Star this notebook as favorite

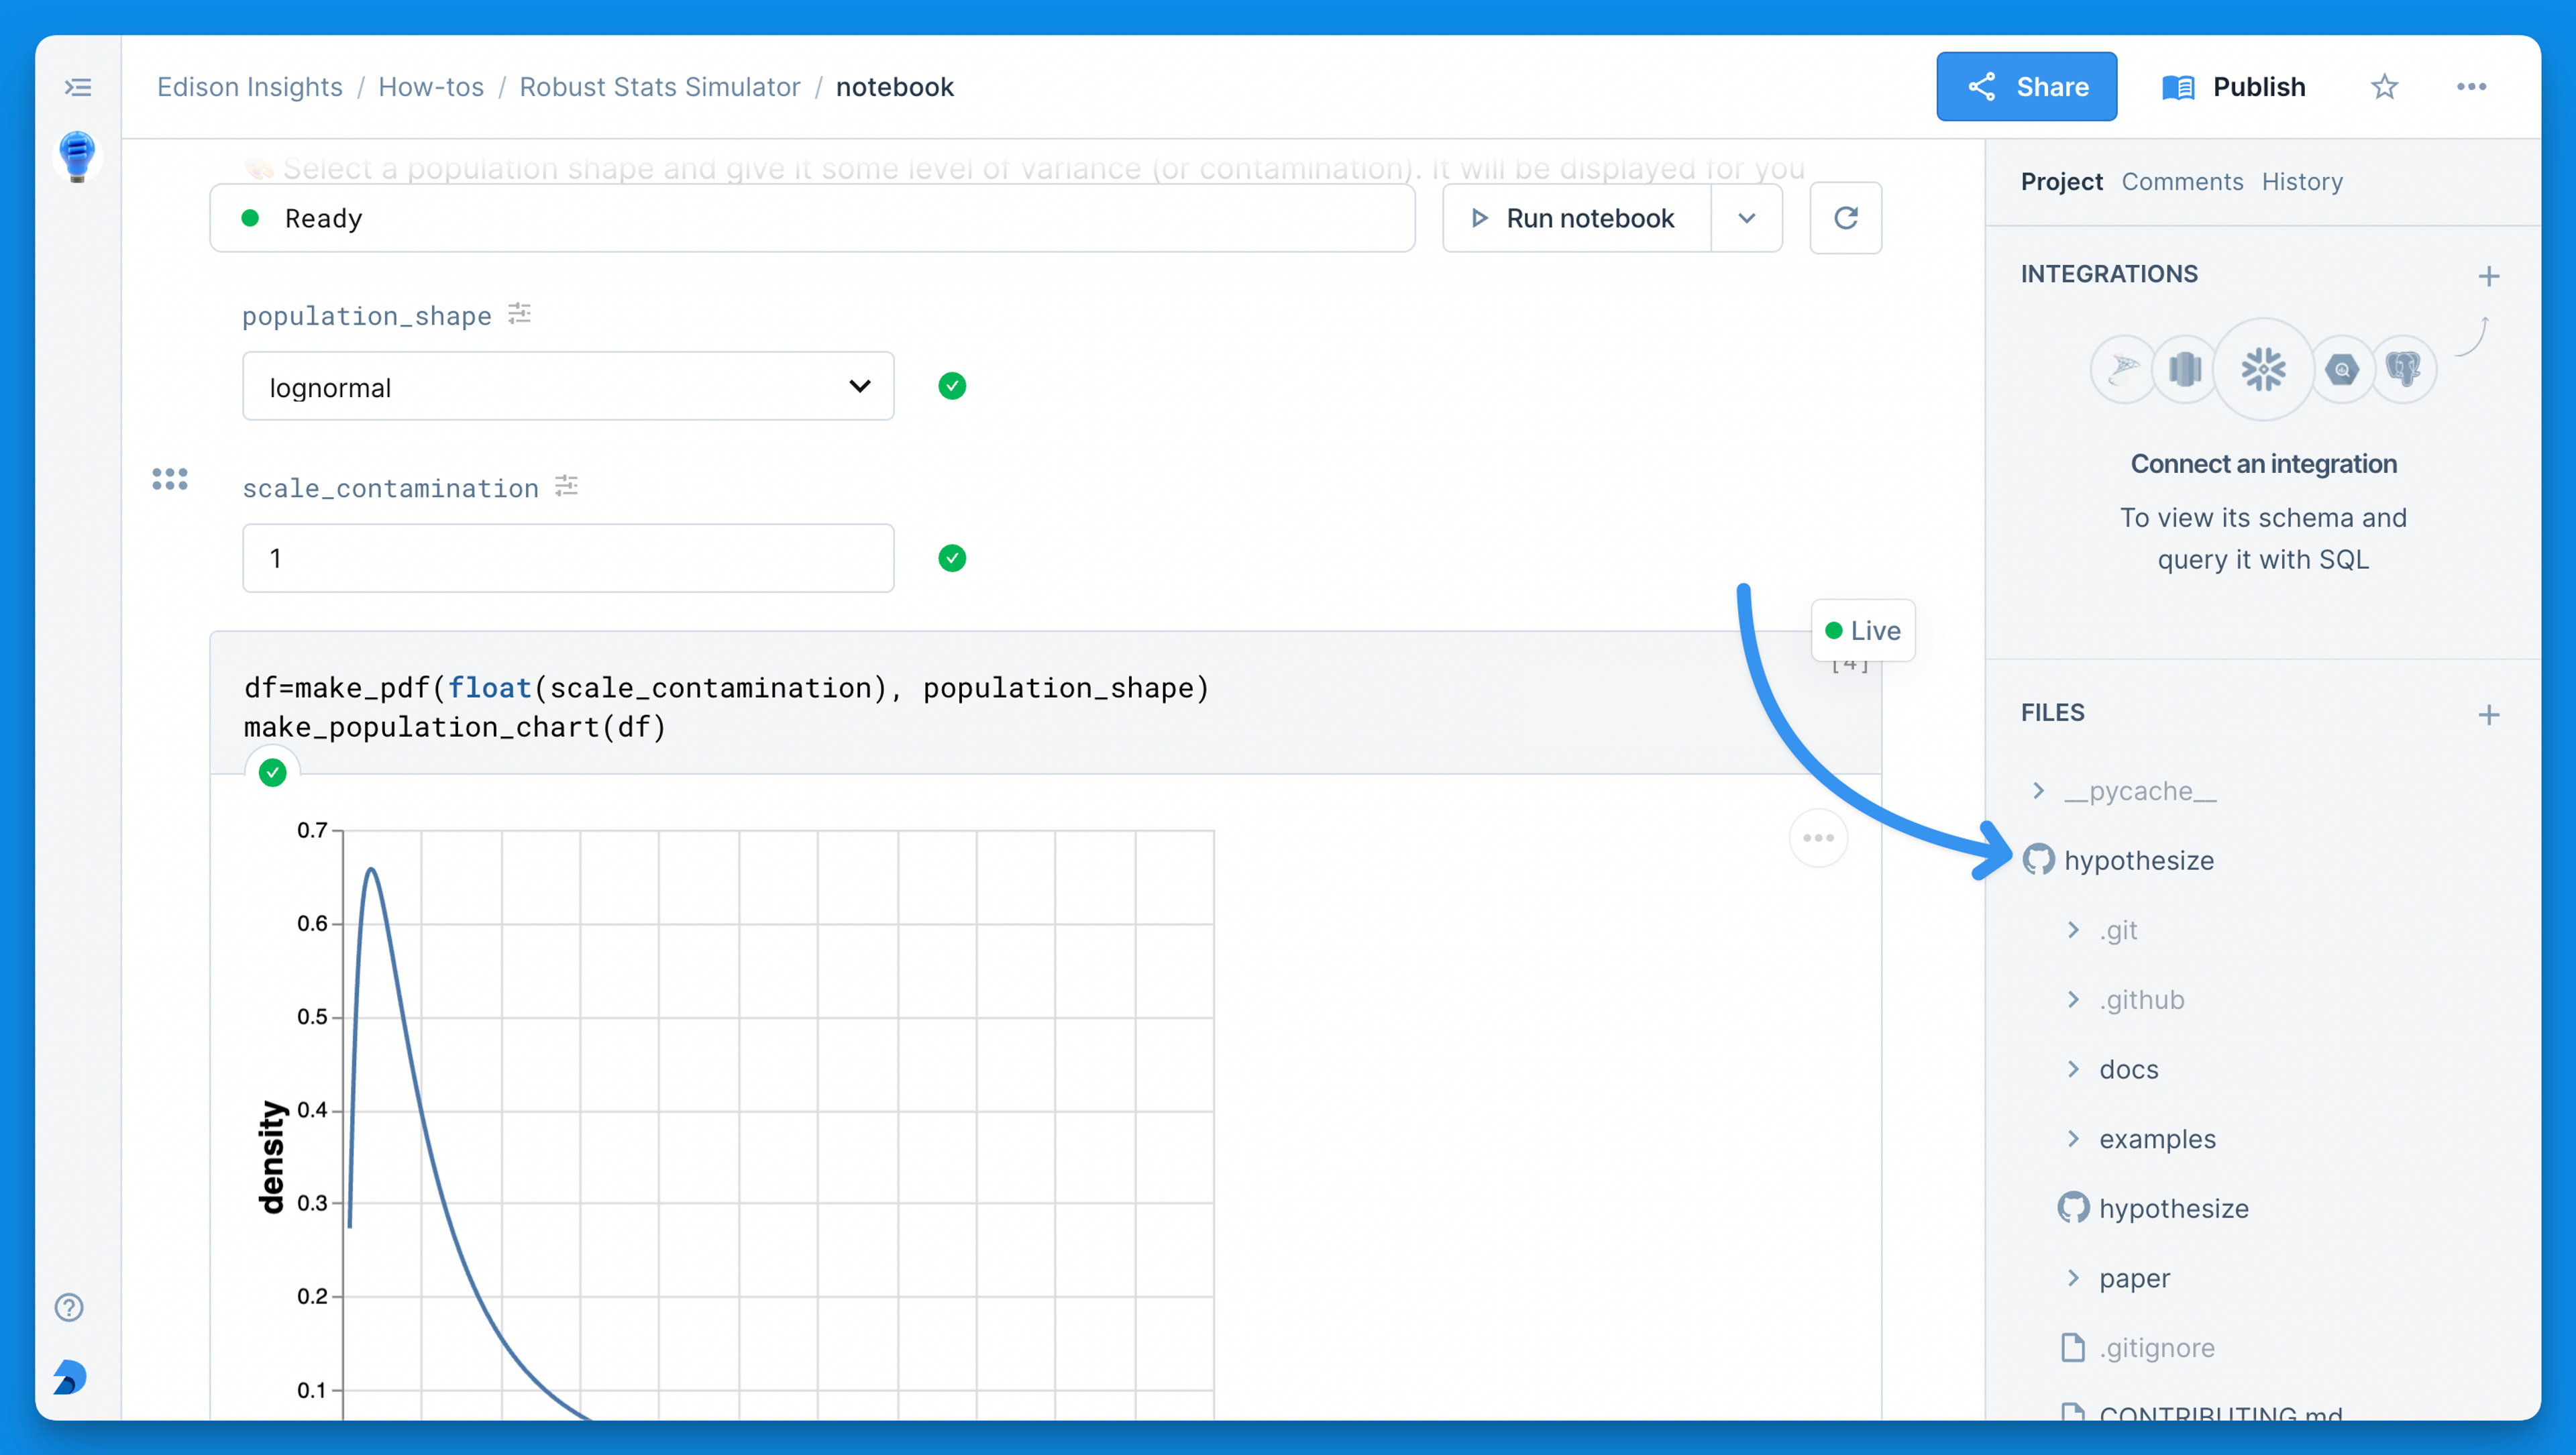coord(2384,87)
